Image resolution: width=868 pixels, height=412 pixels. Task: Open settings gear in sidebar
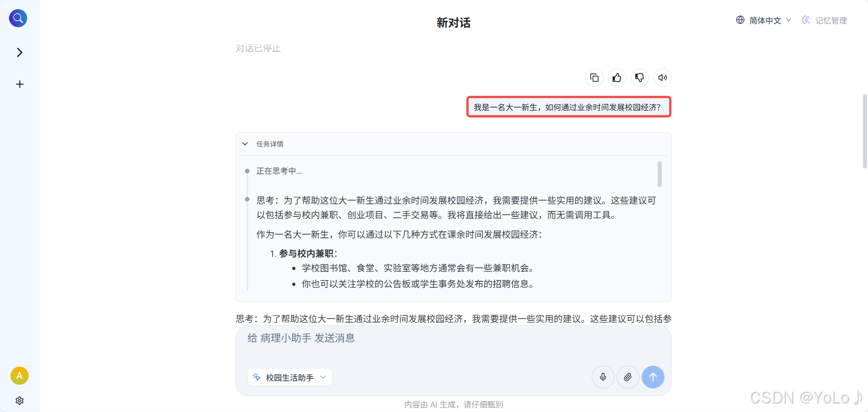pyautogui.click(x=20, y=401)
